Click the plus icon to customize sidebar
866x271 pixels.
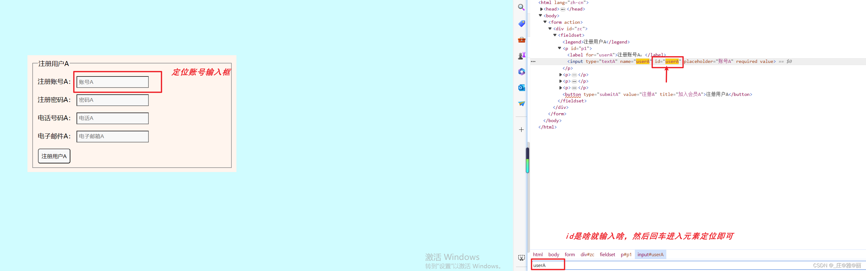coord(521,129)
